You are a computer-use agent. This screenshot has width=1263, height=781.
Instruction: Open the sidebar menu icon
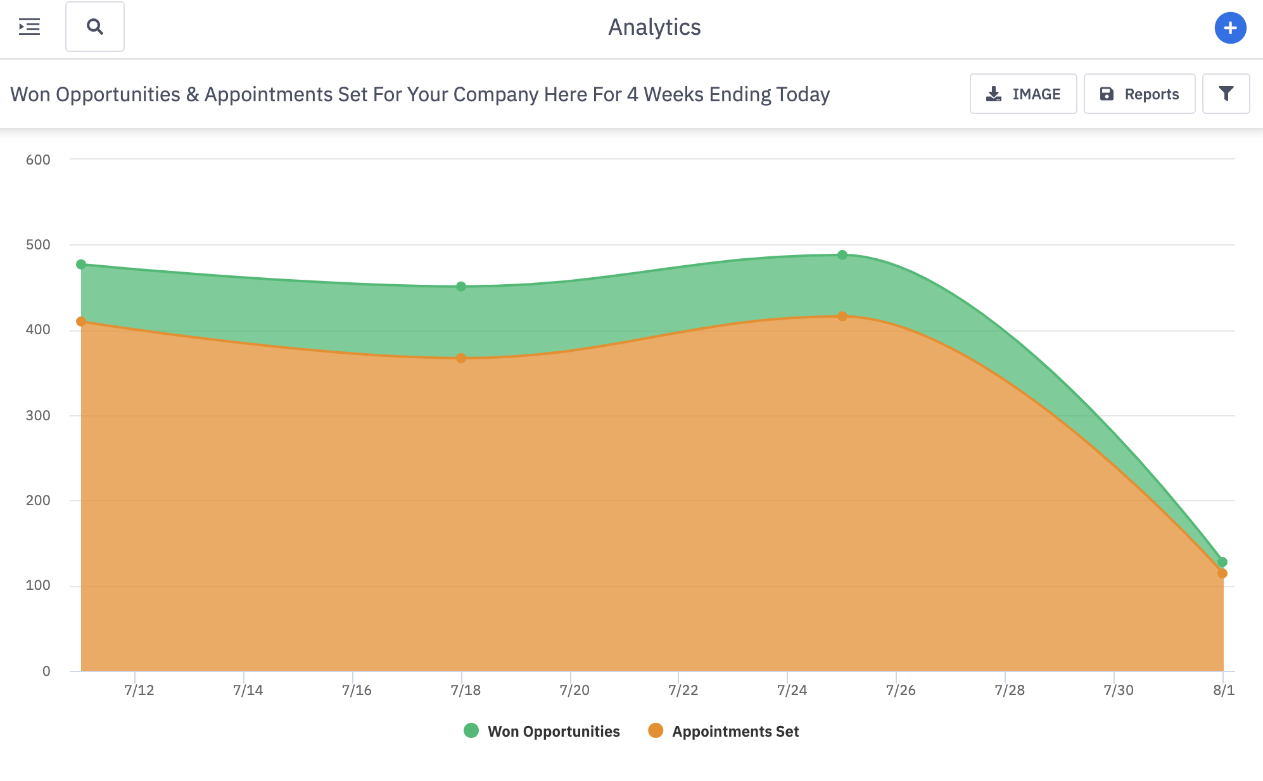tap(29, 27)
